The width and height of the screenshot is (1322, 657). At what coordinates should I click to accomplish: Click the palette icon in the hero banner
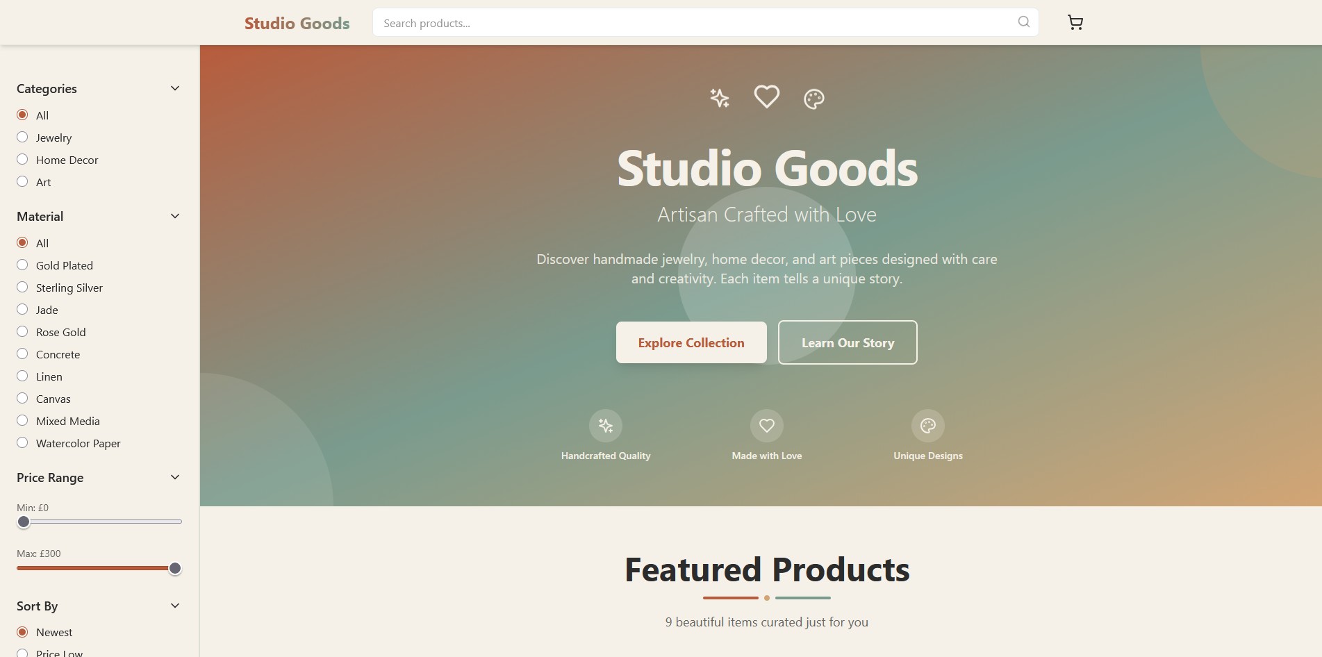pos(813,98)
